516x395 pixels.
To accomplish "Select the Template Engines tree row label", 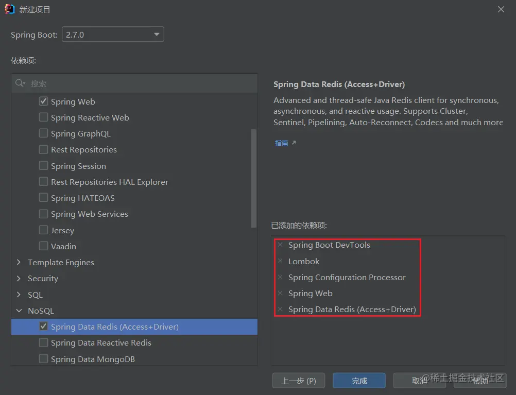I will (61, 262).
